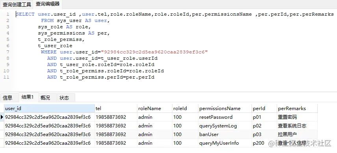The height and width of the screenshot is (153, 337).
Task: Switch to the 查询创建工具 tab
Action: click(17, 4)
